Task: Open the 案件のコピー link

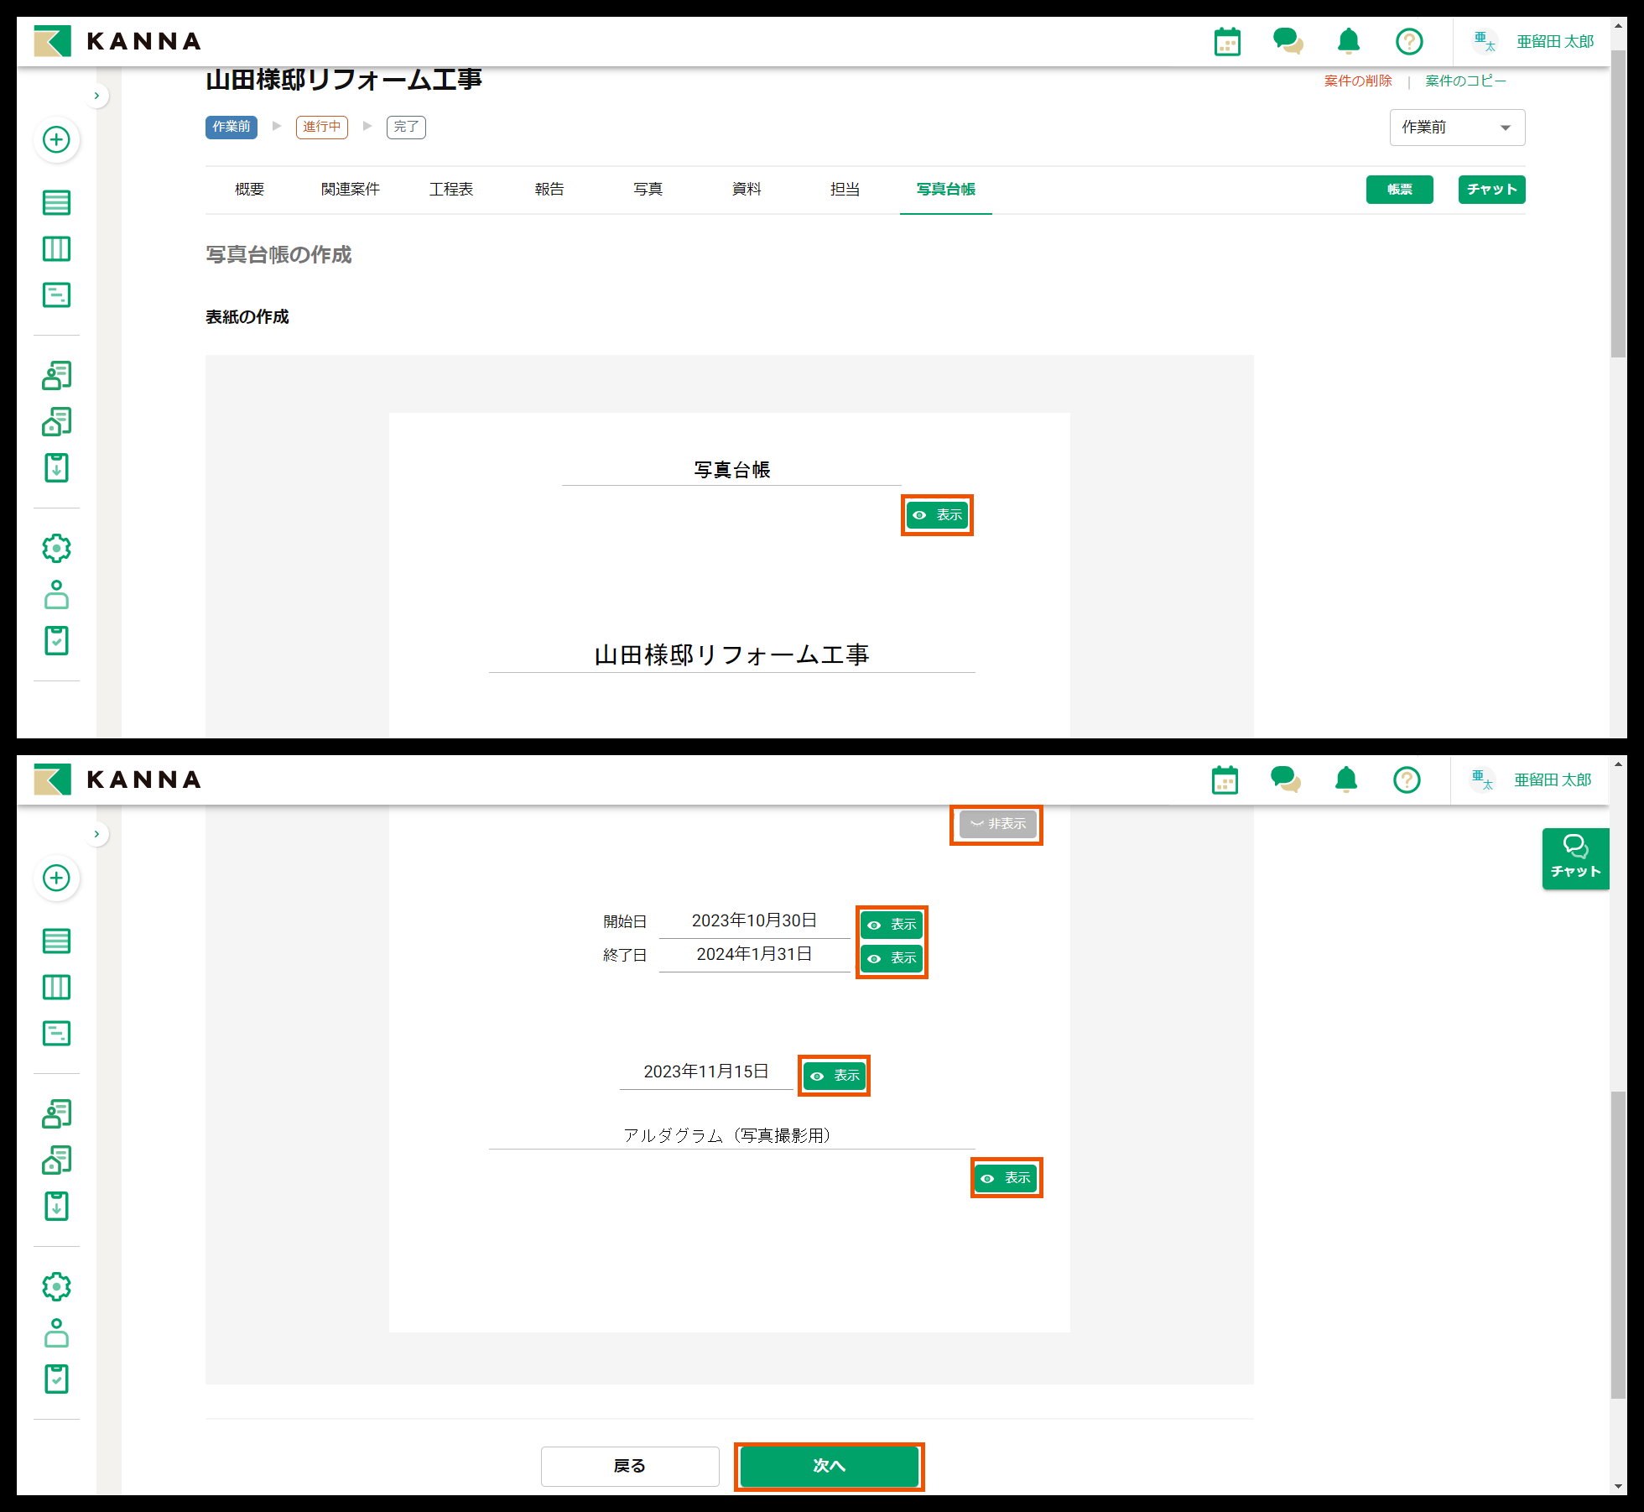Action: (1465, 81)
